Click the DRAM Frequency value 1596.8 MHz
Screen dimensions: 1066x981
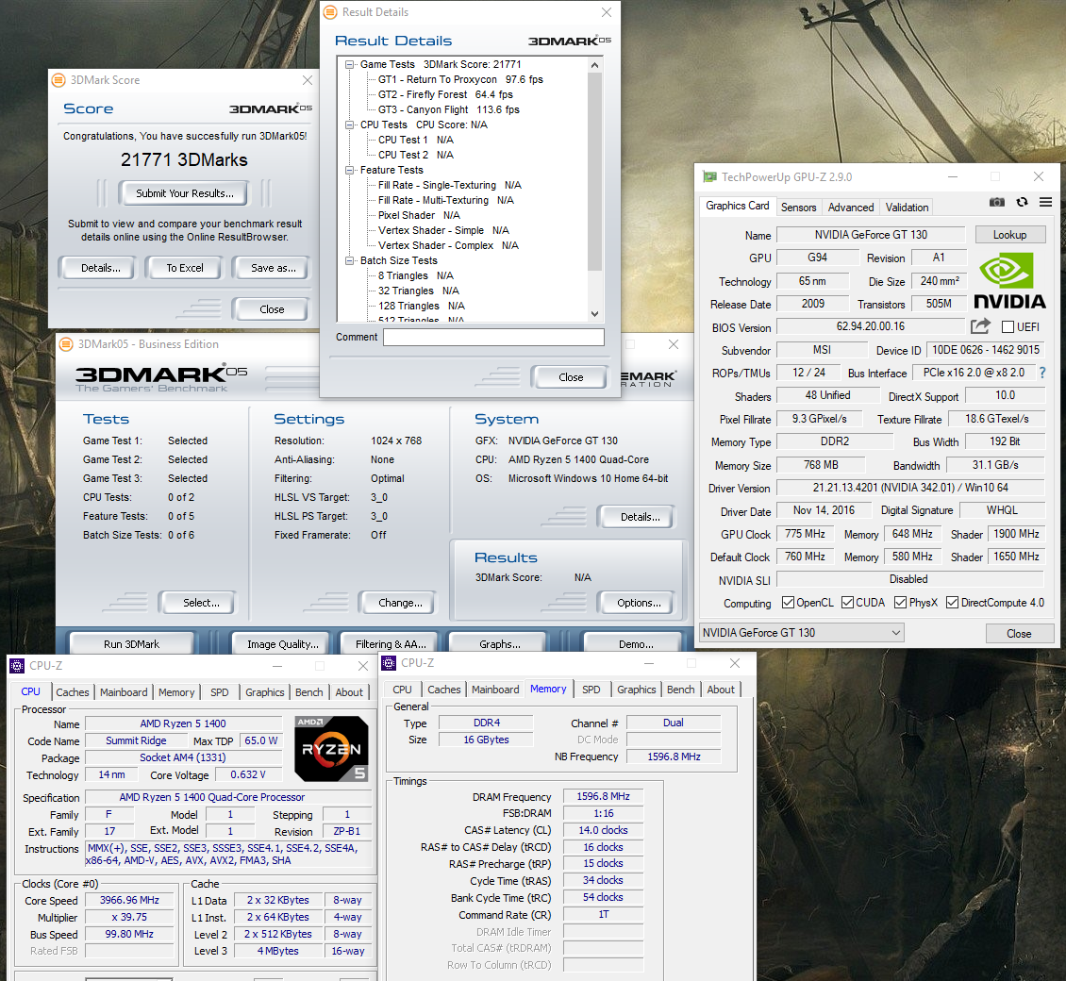pyautogui.click(x=603, y=796)
